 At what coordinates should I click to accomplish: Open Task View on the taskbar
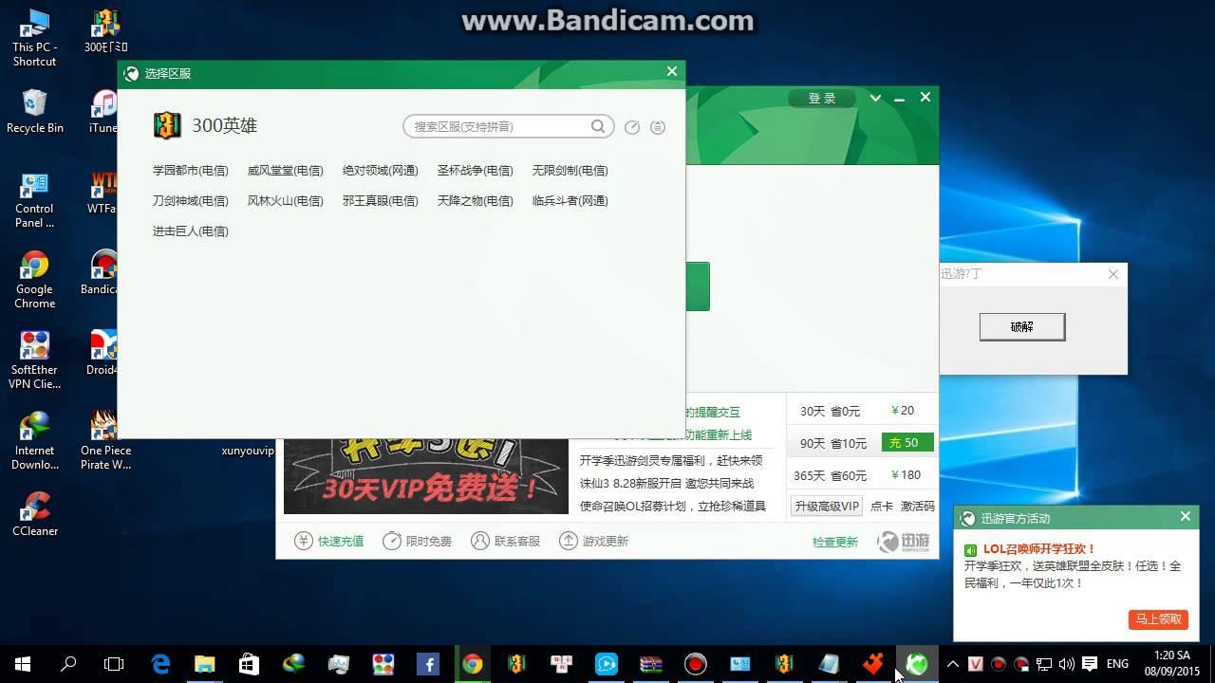pos(114,664)
